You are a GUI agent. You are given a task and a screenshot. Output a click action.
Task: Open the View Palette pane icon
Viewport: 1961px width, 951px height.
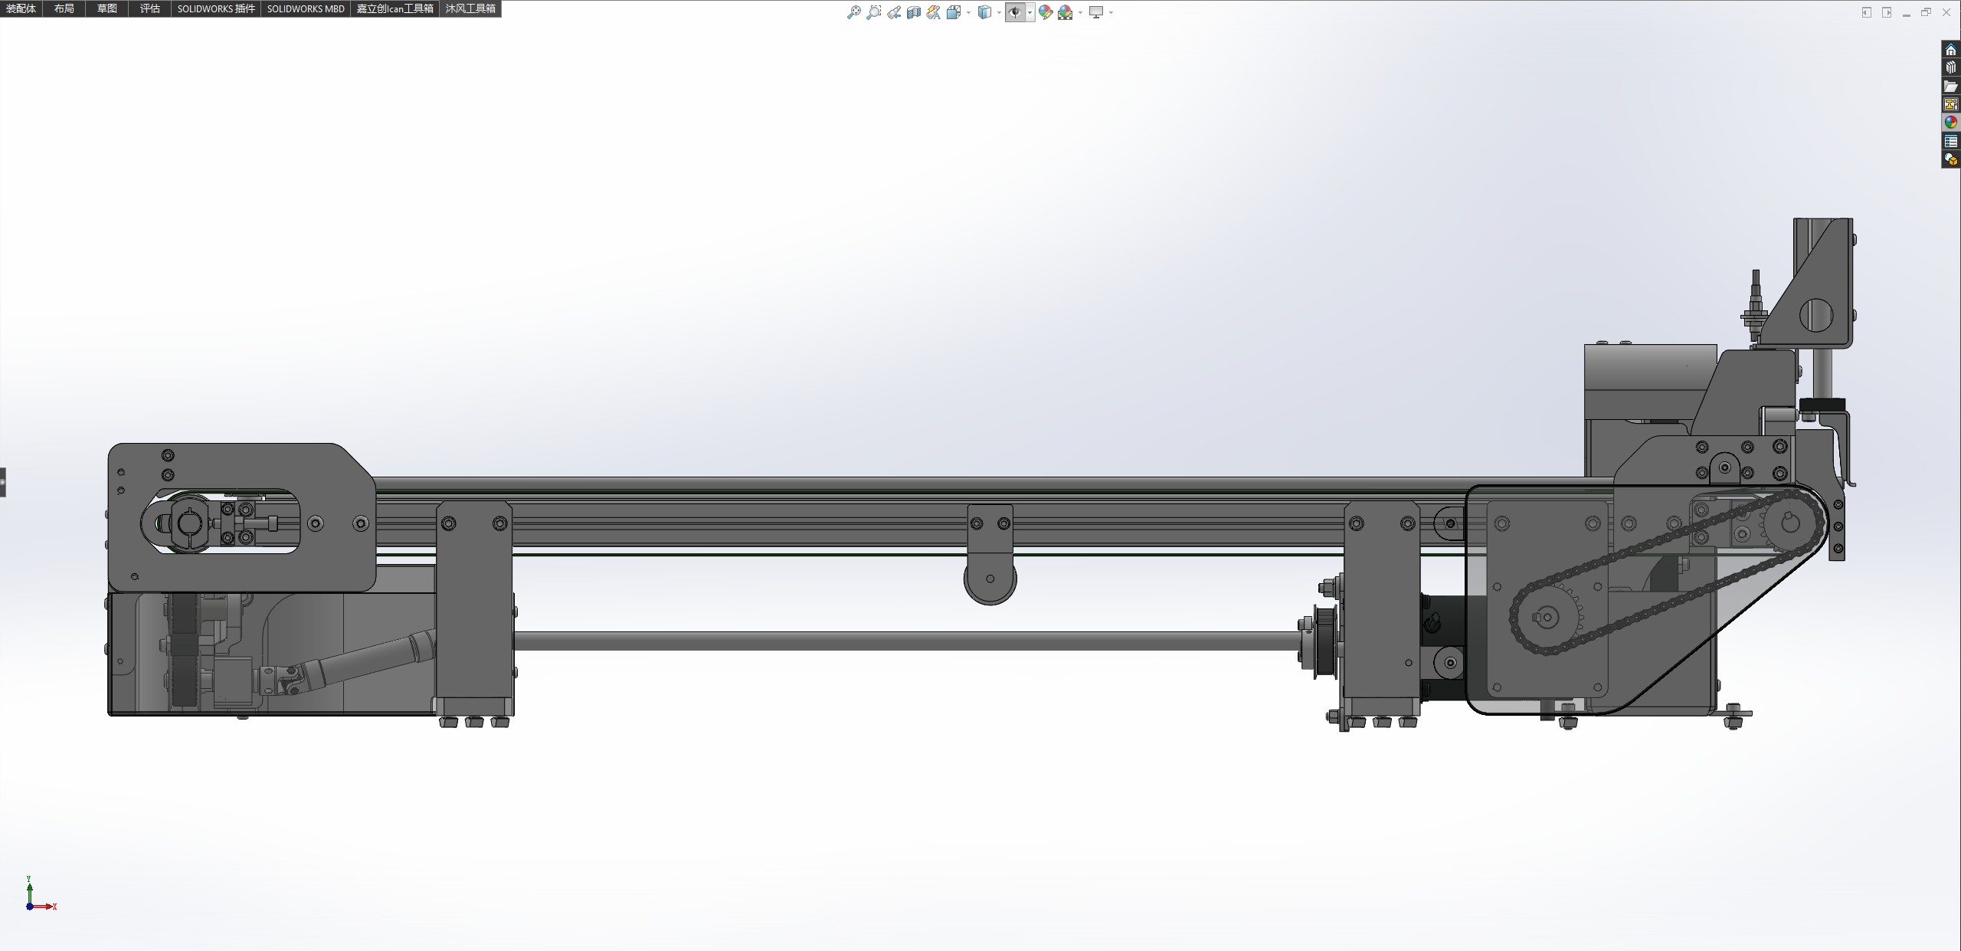[1951, 104]
